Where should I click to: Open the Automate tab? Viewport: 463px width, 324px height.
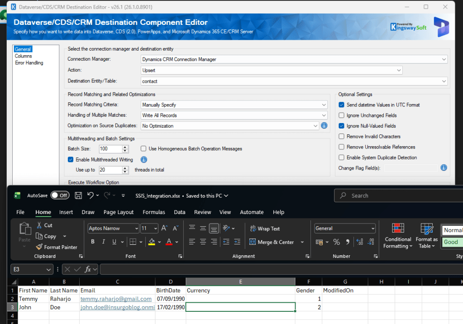click(252, 212)
